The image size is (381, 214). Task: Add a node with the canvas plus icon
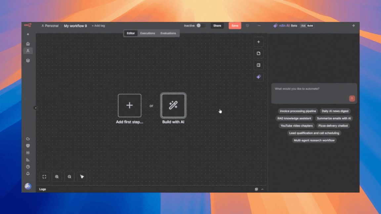click(x=258, y=42)
